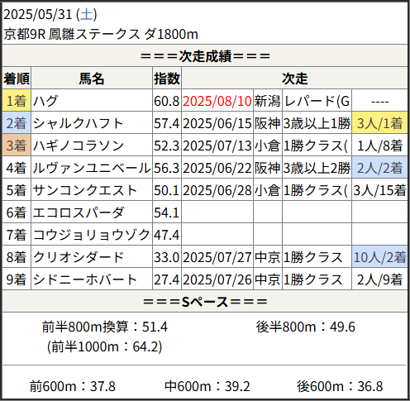Click the 10人/2着 result cell
Screen dimensions: 410x401
[x=379, y=257]
